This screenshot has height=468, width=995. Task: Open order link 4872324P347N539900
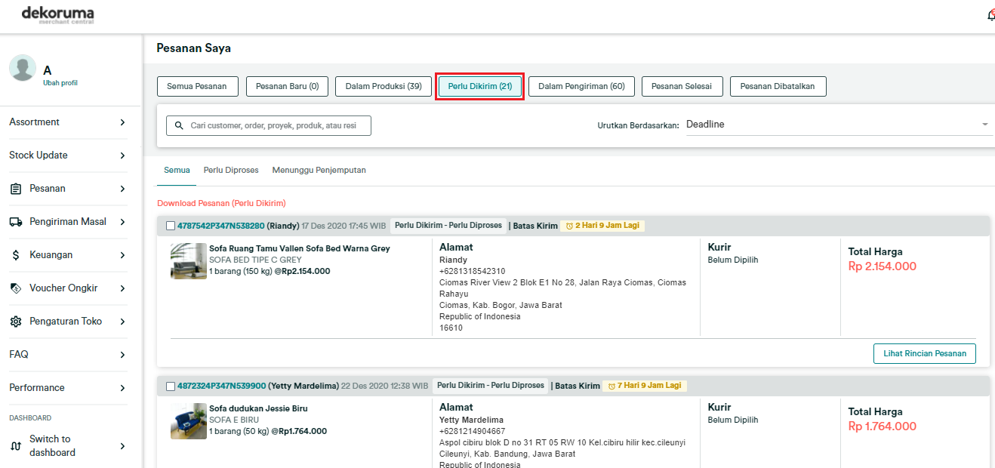click(x=221, y=386)
